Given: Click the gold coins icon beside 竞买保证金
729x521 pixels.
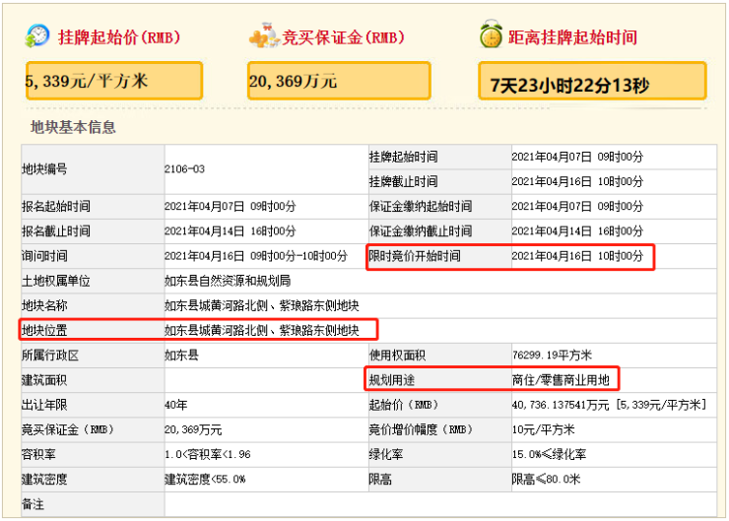Looking at the screenshot, I should coord(264,35).
